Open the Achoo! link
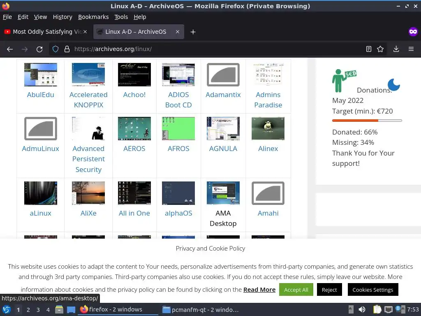Image resolution: width=421 pixels, height=316 pixels. [x=134, y=95]
